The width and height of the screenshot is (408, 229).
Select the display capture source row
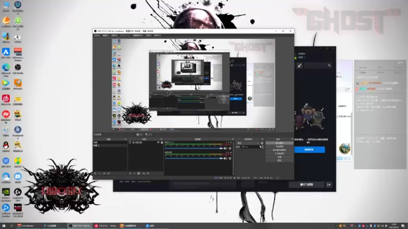146,142
